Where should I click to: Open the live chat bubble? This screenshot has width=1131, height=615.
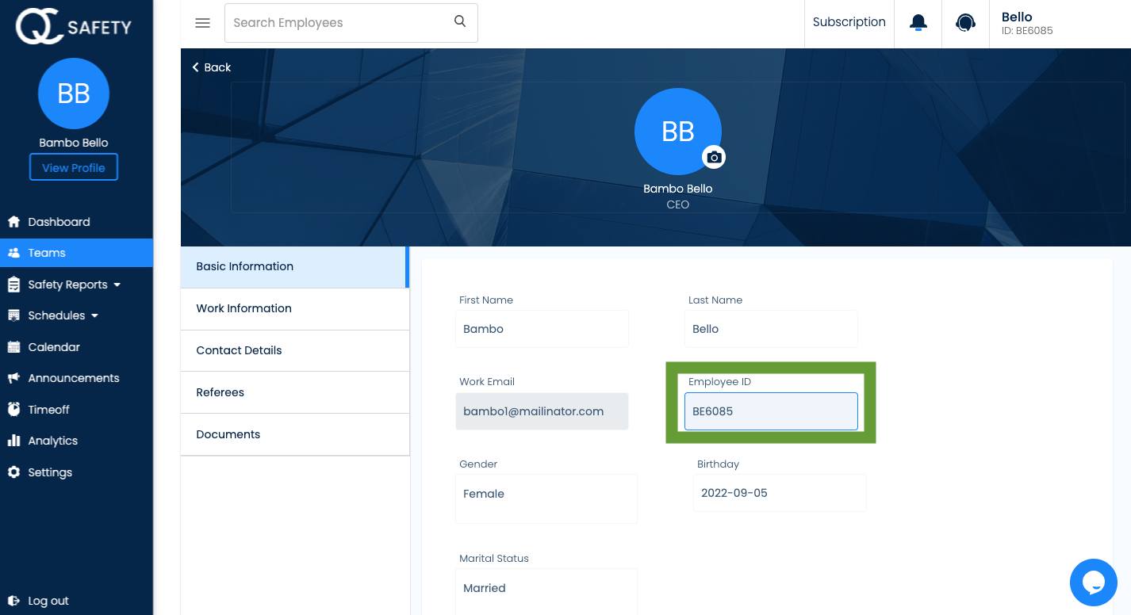pos(1093,582)
